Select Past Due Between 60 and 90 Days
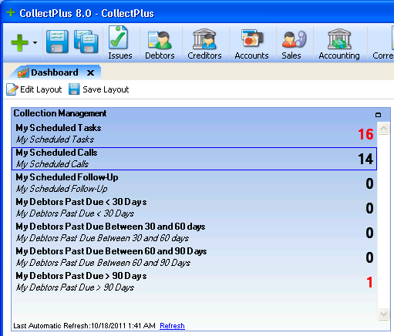This screenshot has width=394, height=336. (194, 257)
